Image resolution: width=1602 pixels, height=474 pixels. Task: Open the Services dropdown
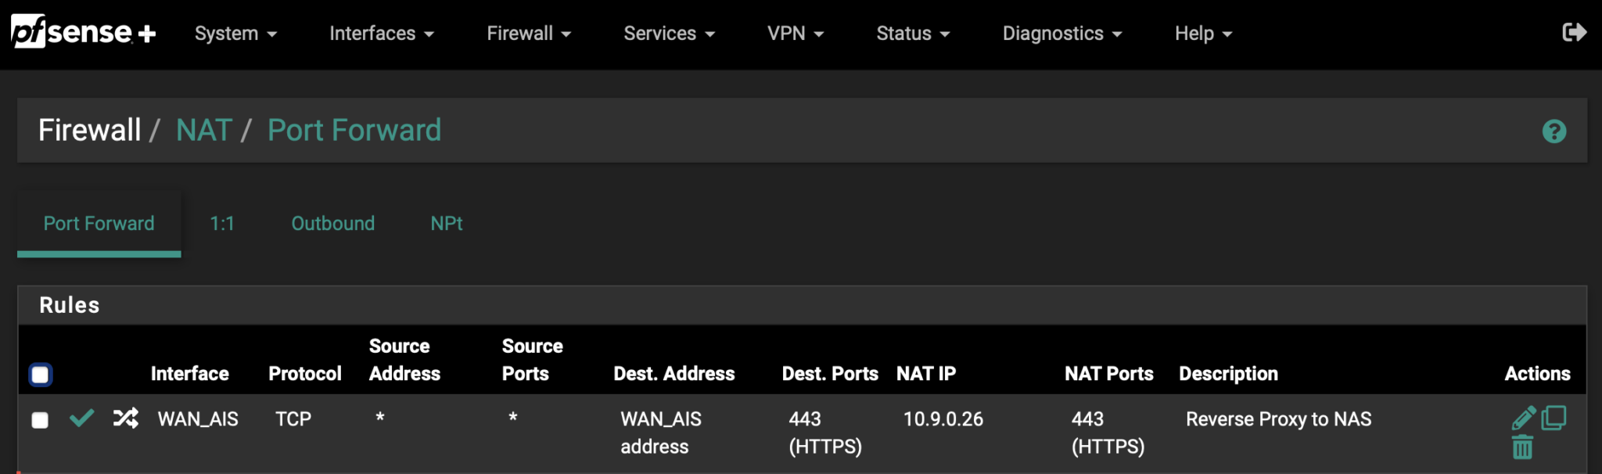(x=669, y=33)
